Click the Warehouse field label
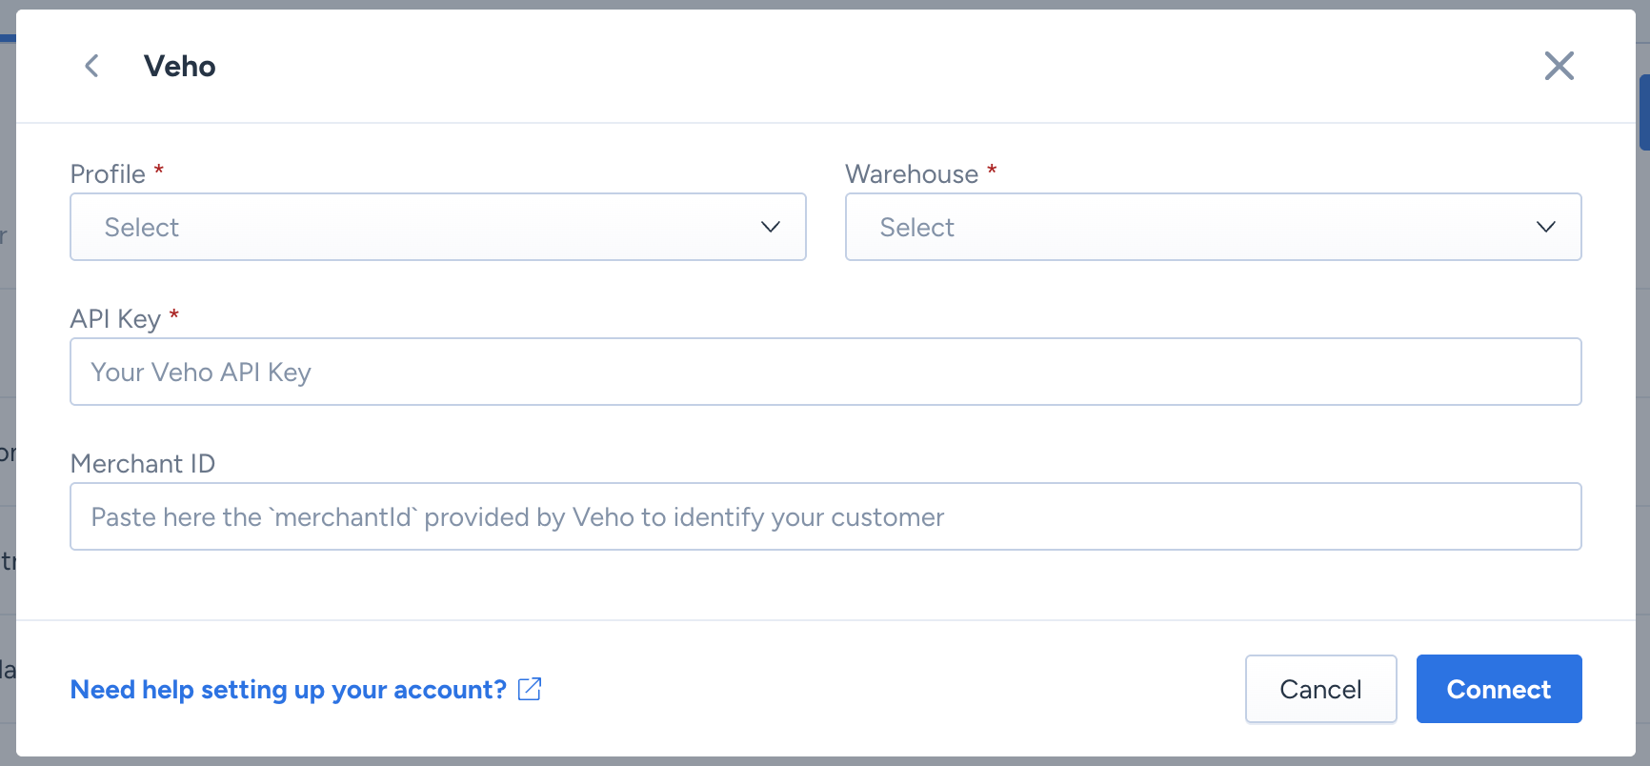 point(912,174)
